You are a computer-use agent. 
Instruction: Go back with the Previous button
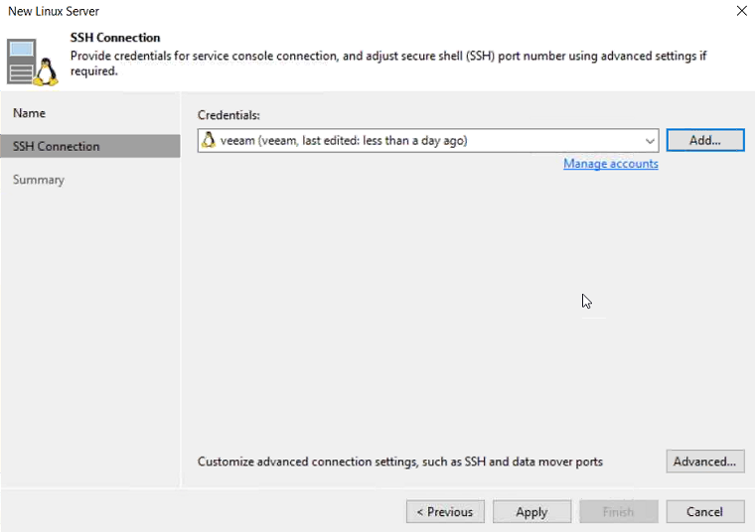[445, 511]
